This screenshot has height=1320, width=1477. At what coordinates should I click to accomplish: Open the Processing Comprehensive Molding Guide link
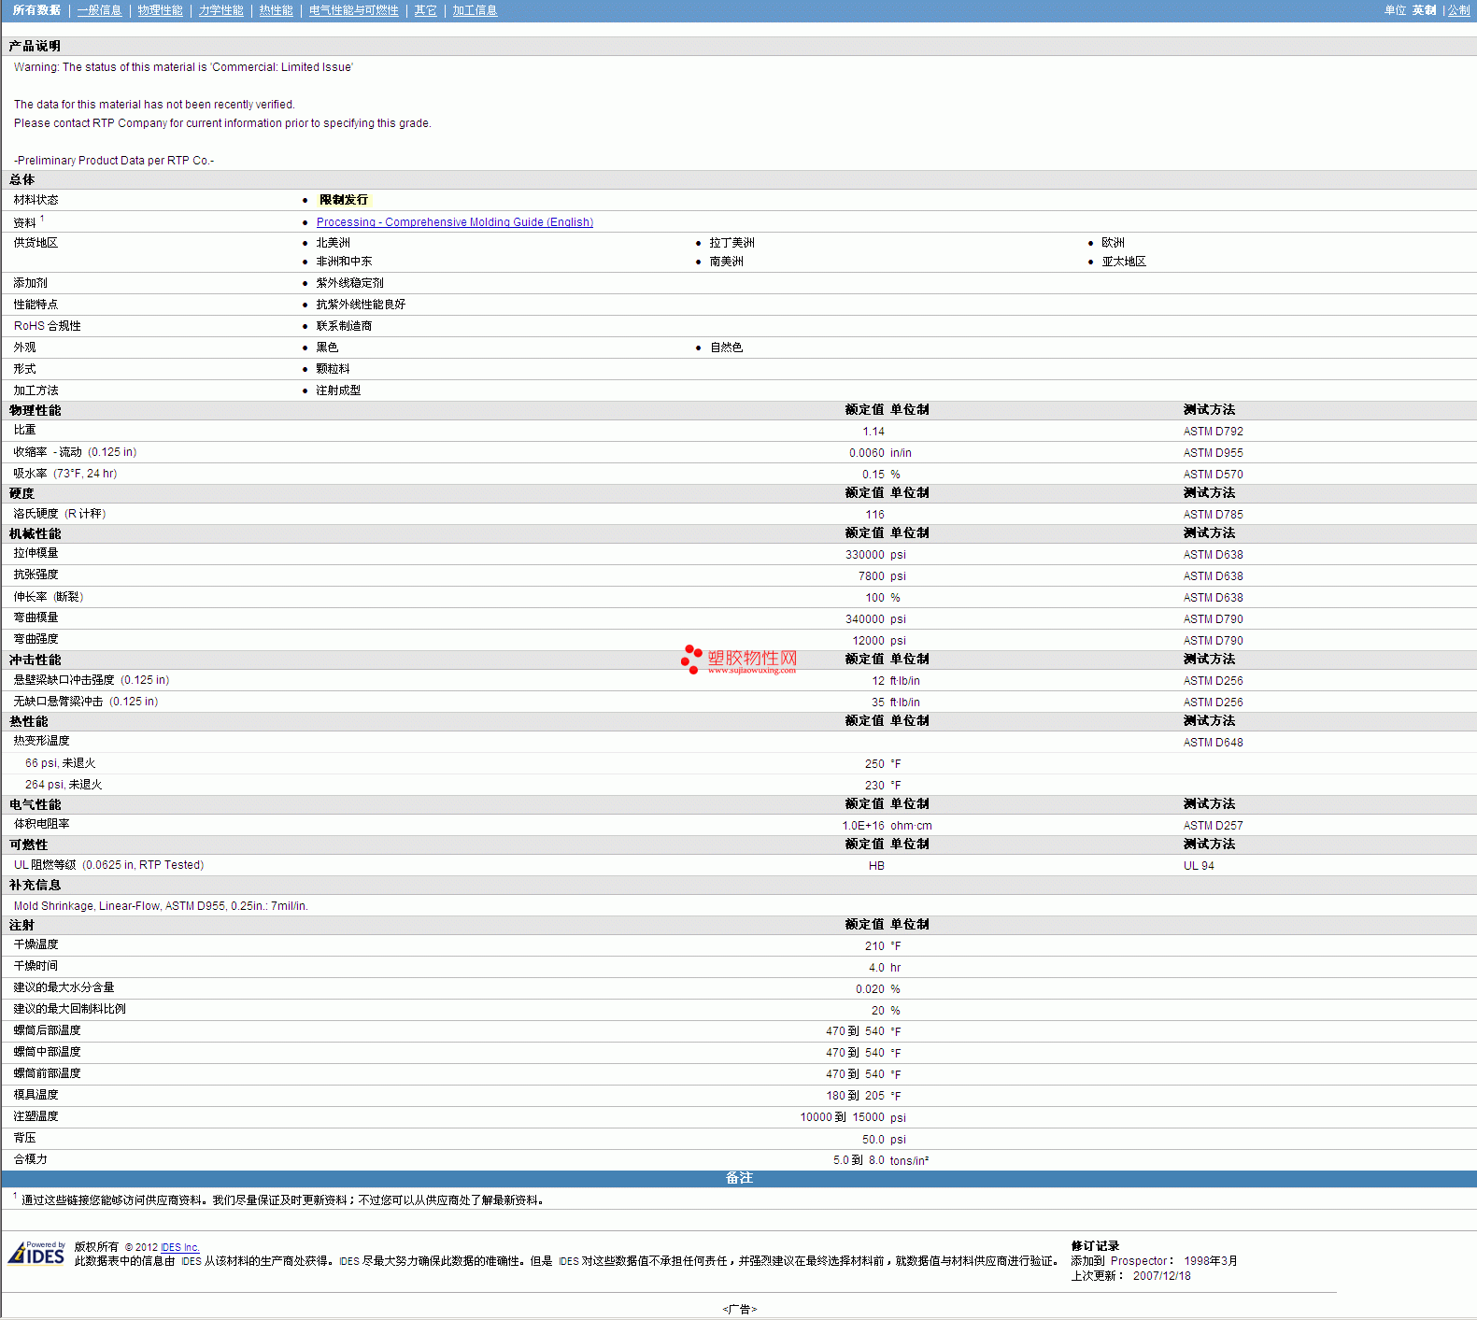point(454,222)
